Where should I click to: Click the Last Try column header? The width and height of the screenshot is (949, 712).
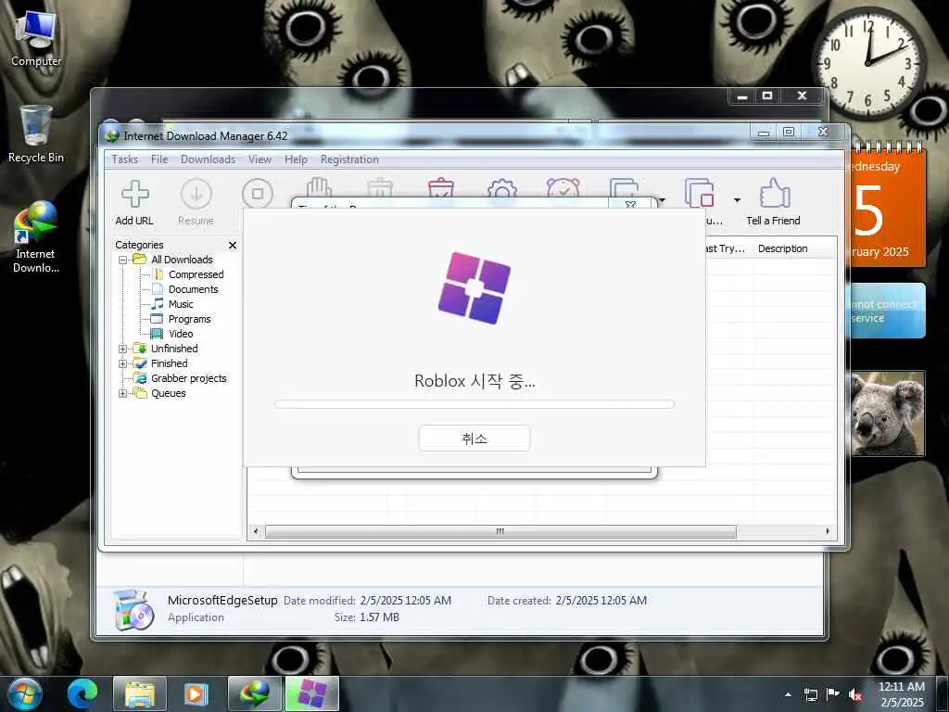(x=725, y=248)
